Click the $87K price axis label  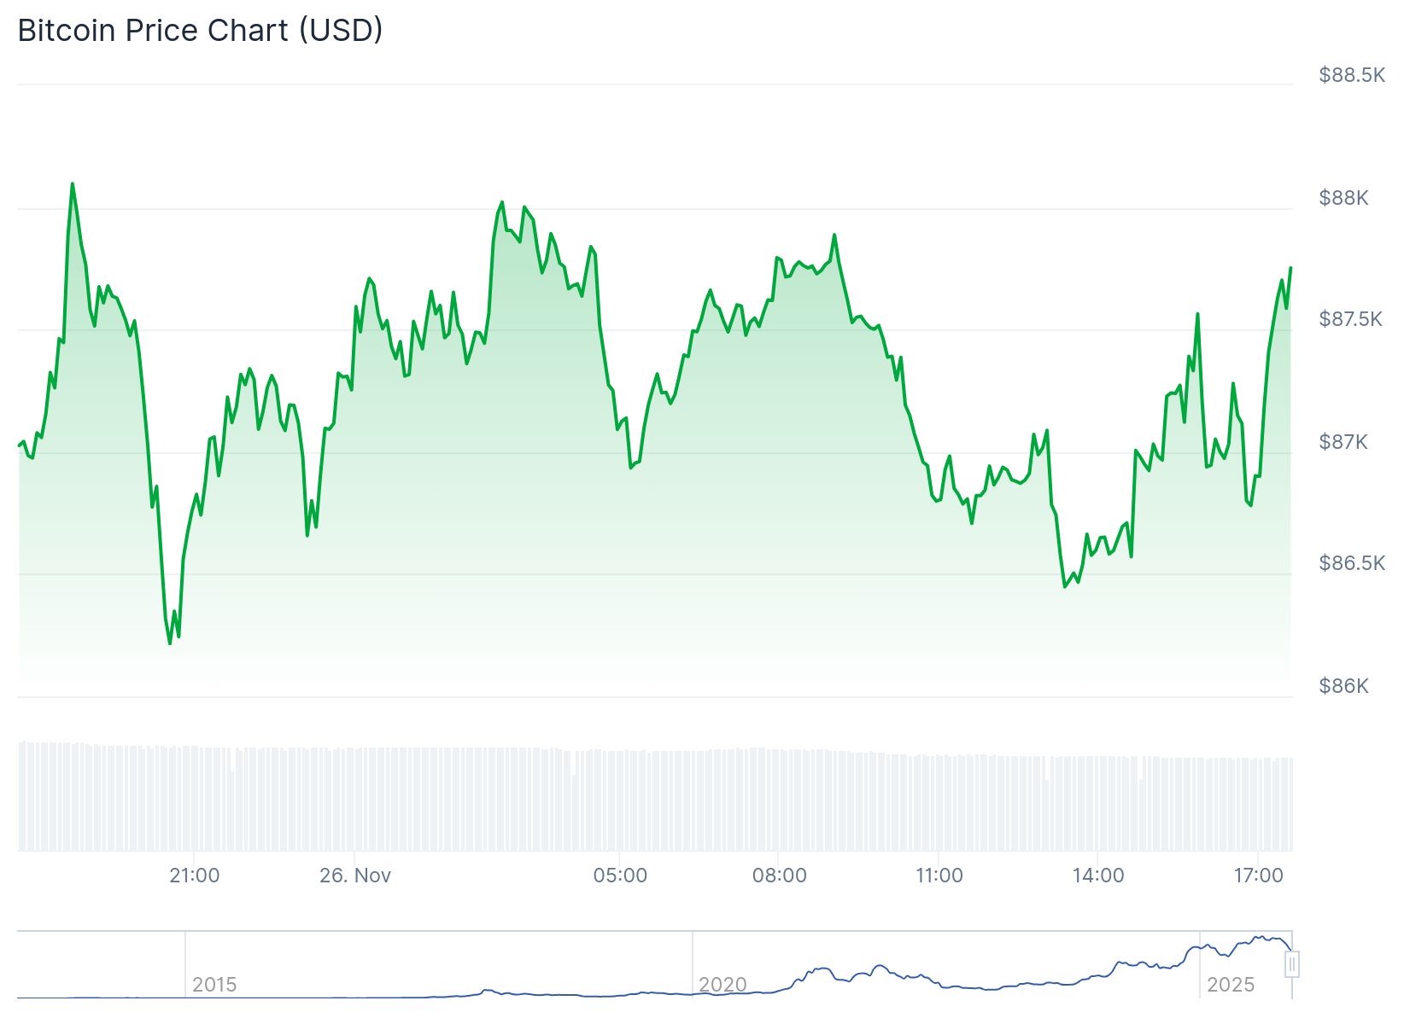(1344, 442)
